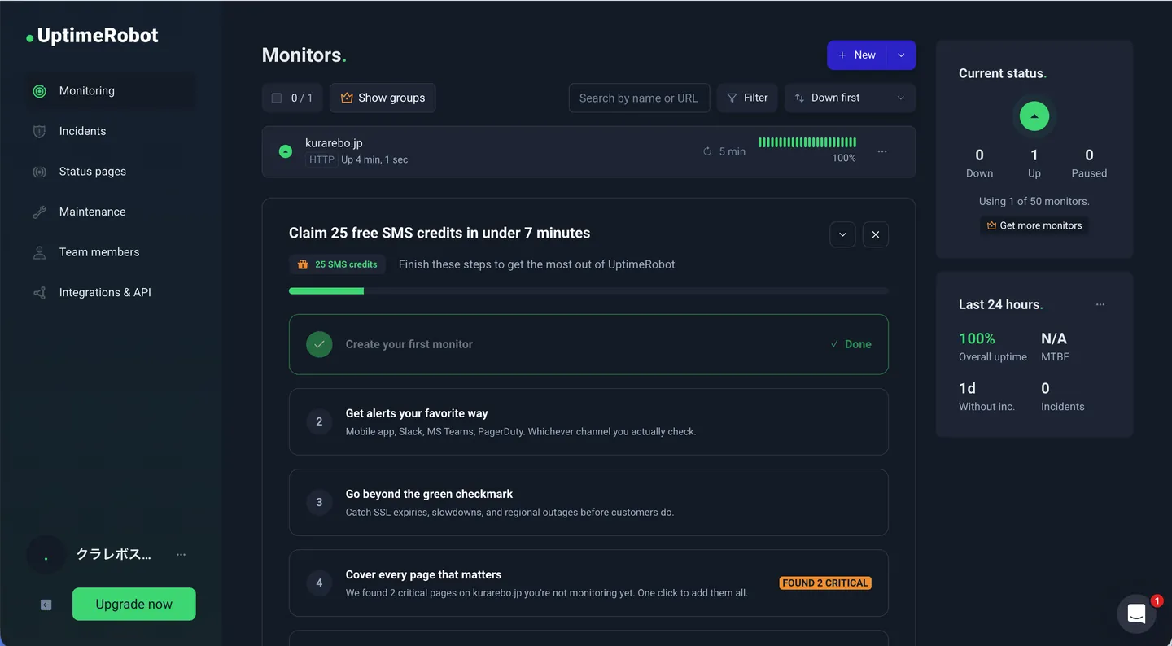1172x646 pixels.
Task: Open Integrations & API in the sidebar
Action: point(109,292)
